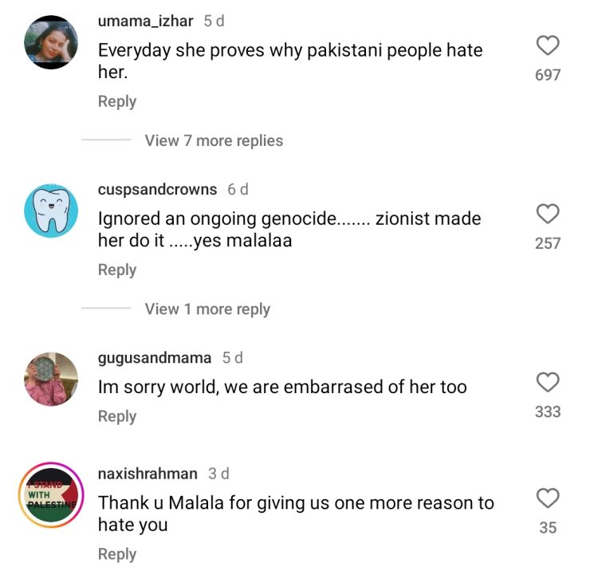
Task: Expand View 7 more replies
Action: (x=214, y=140)
